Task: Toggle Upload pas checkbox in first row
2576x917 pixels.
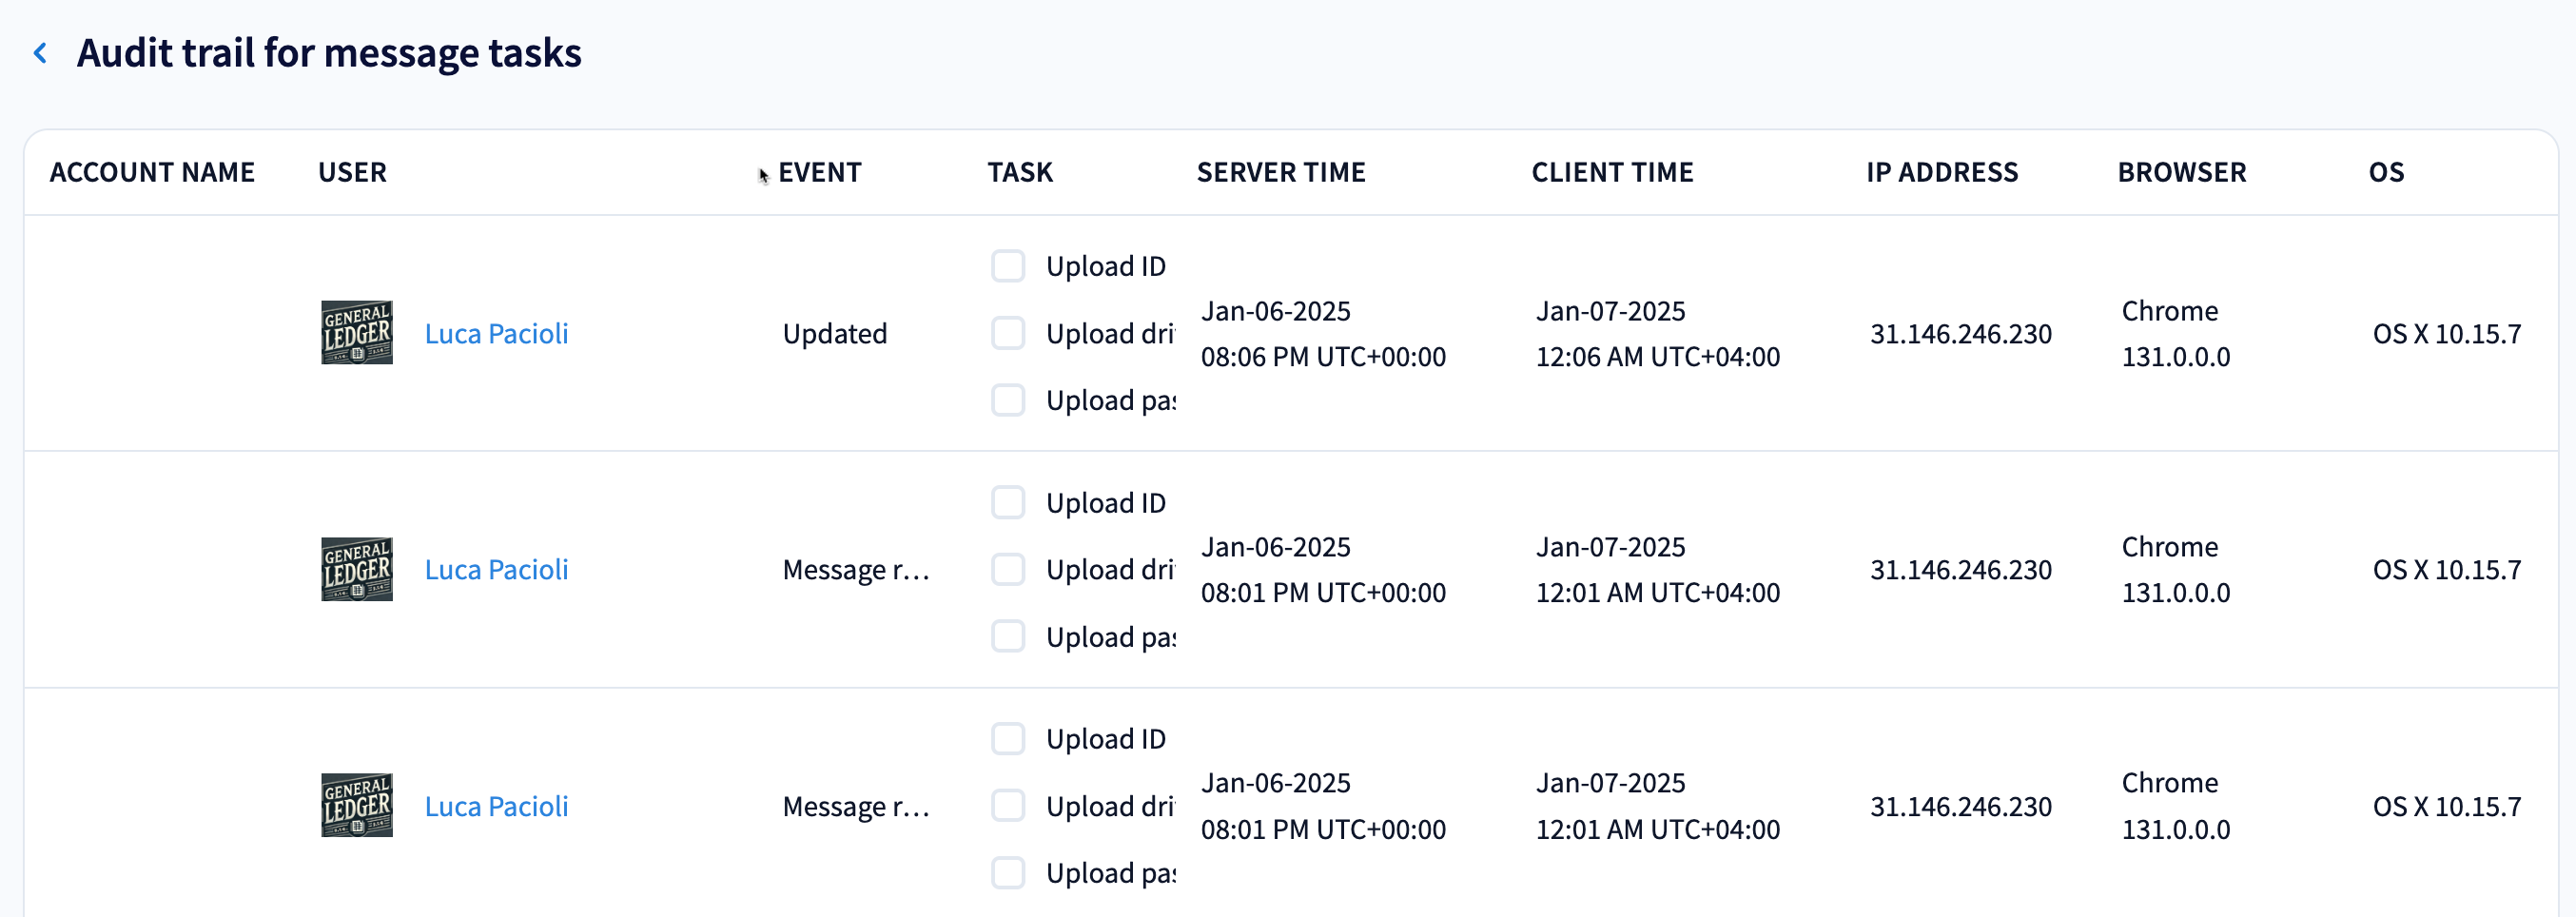Action: click(1008, 400)
